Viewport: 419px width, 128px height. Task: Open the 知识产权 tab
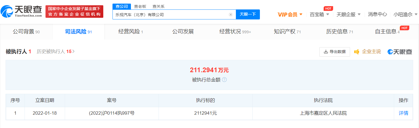tap(287, 32)
